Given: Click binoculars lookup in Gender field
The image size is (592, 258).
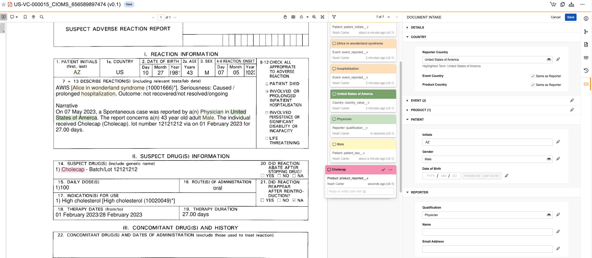Looking at the screenshot, I should coord(549,159).
